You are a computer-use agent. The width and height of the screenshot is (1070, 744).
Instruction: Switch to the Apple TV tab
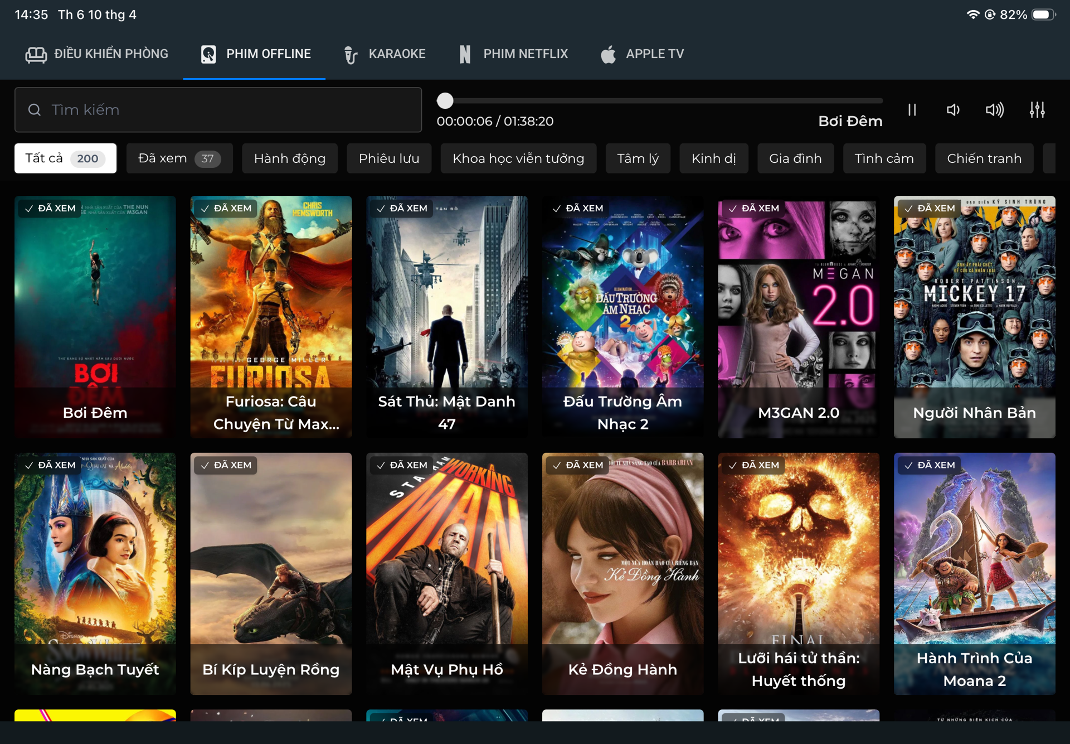pos(642,54)
